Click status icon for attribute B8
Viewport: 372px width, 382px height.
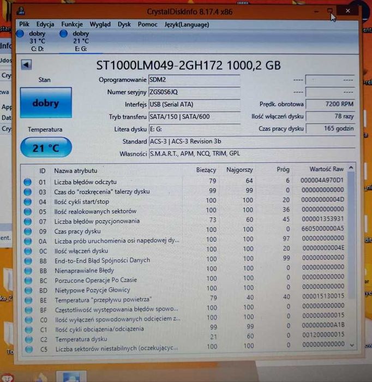click(x=28, y=261)
